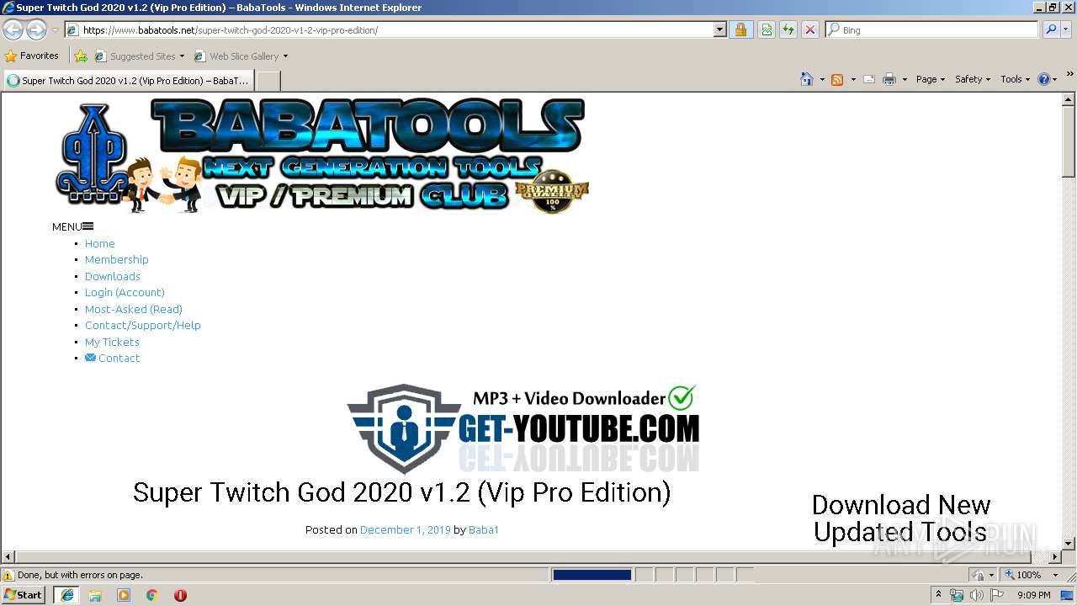Click the volume speaker tray icon
Image resolution: width=1077 pixels, height=606 pixels.
[976, 595]
